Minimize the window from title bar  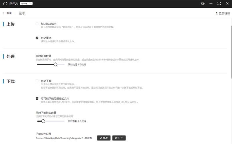211,3
